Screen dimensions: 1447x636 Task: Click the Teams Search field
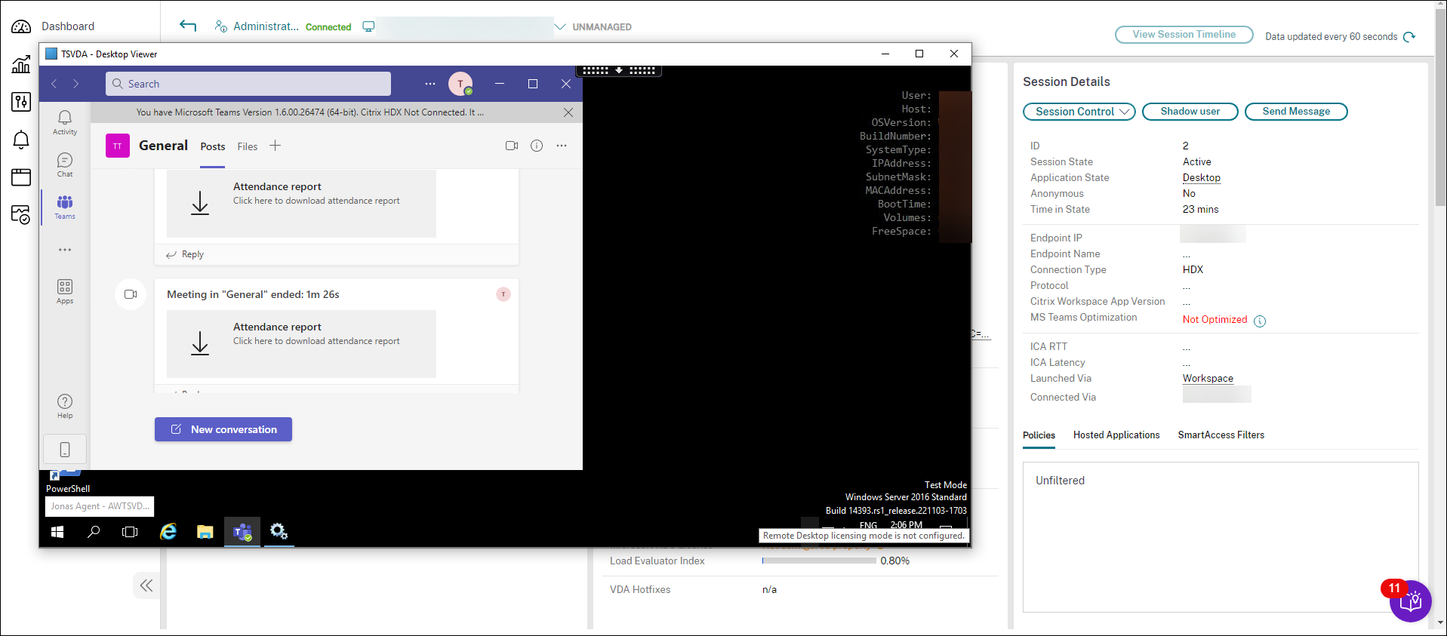pos(248,84)
